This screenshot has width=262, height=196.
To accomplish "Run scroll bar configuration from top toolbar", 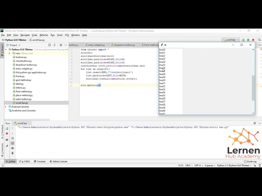I will point(243,40).
